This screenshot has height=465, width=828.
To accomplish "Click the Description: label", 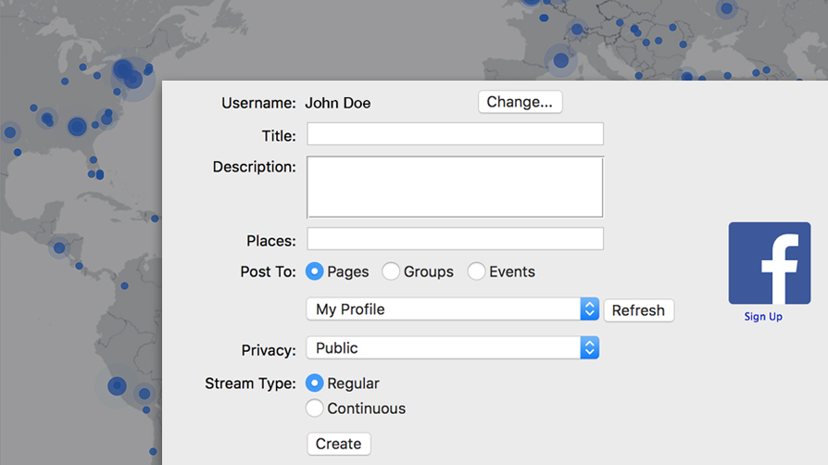I will pos(254,167).
